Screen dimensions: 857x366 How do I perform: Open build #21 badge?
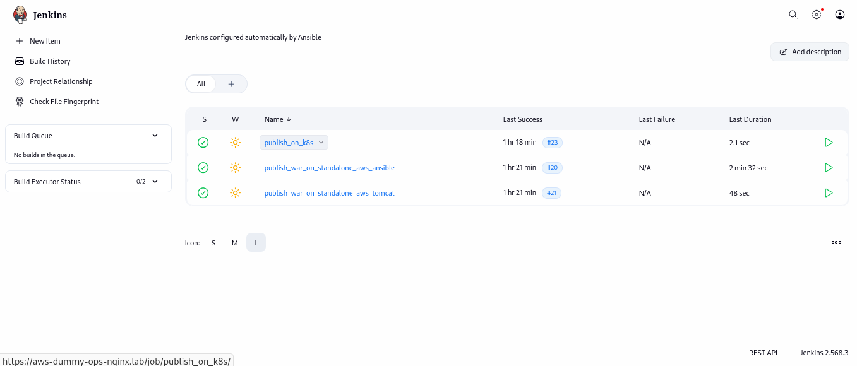coord(551,193)
